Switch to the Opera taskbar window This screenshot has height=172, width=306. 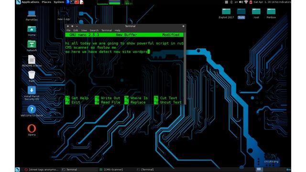point(42,170)
